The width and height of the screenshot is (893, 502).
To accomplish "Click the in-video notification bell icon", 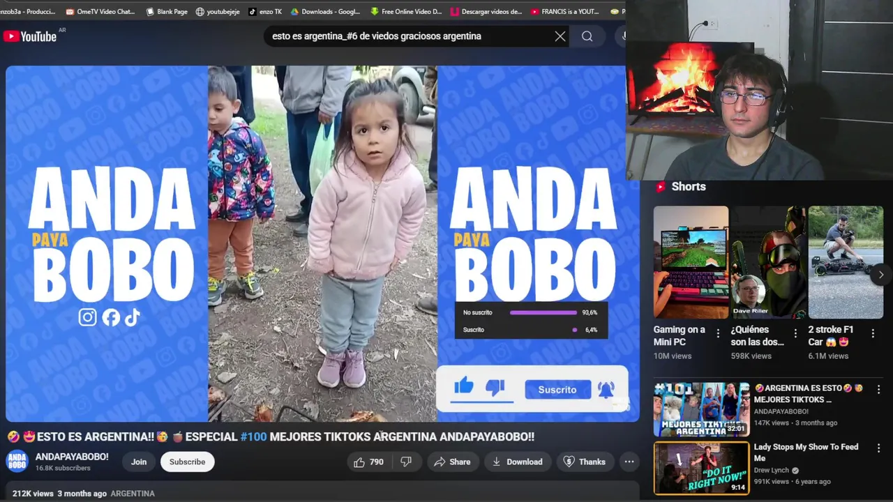I will click(x=606, y=390).
